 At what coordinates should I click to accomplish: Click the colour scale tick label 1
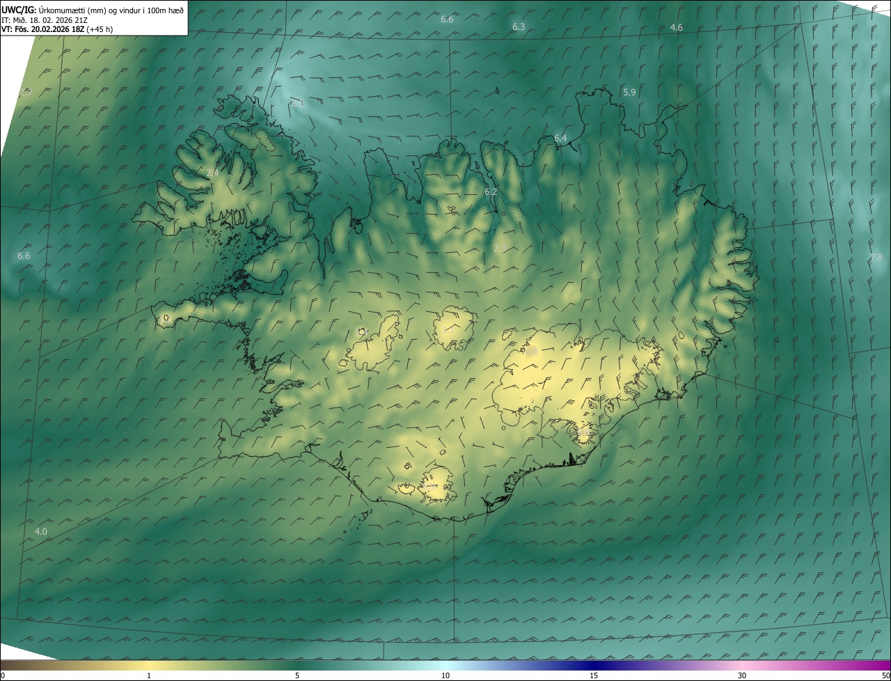coord(149,675)
